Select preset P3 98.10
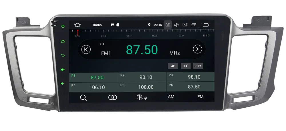The width and height of the screenshot is (286, 131). [190, 77]
